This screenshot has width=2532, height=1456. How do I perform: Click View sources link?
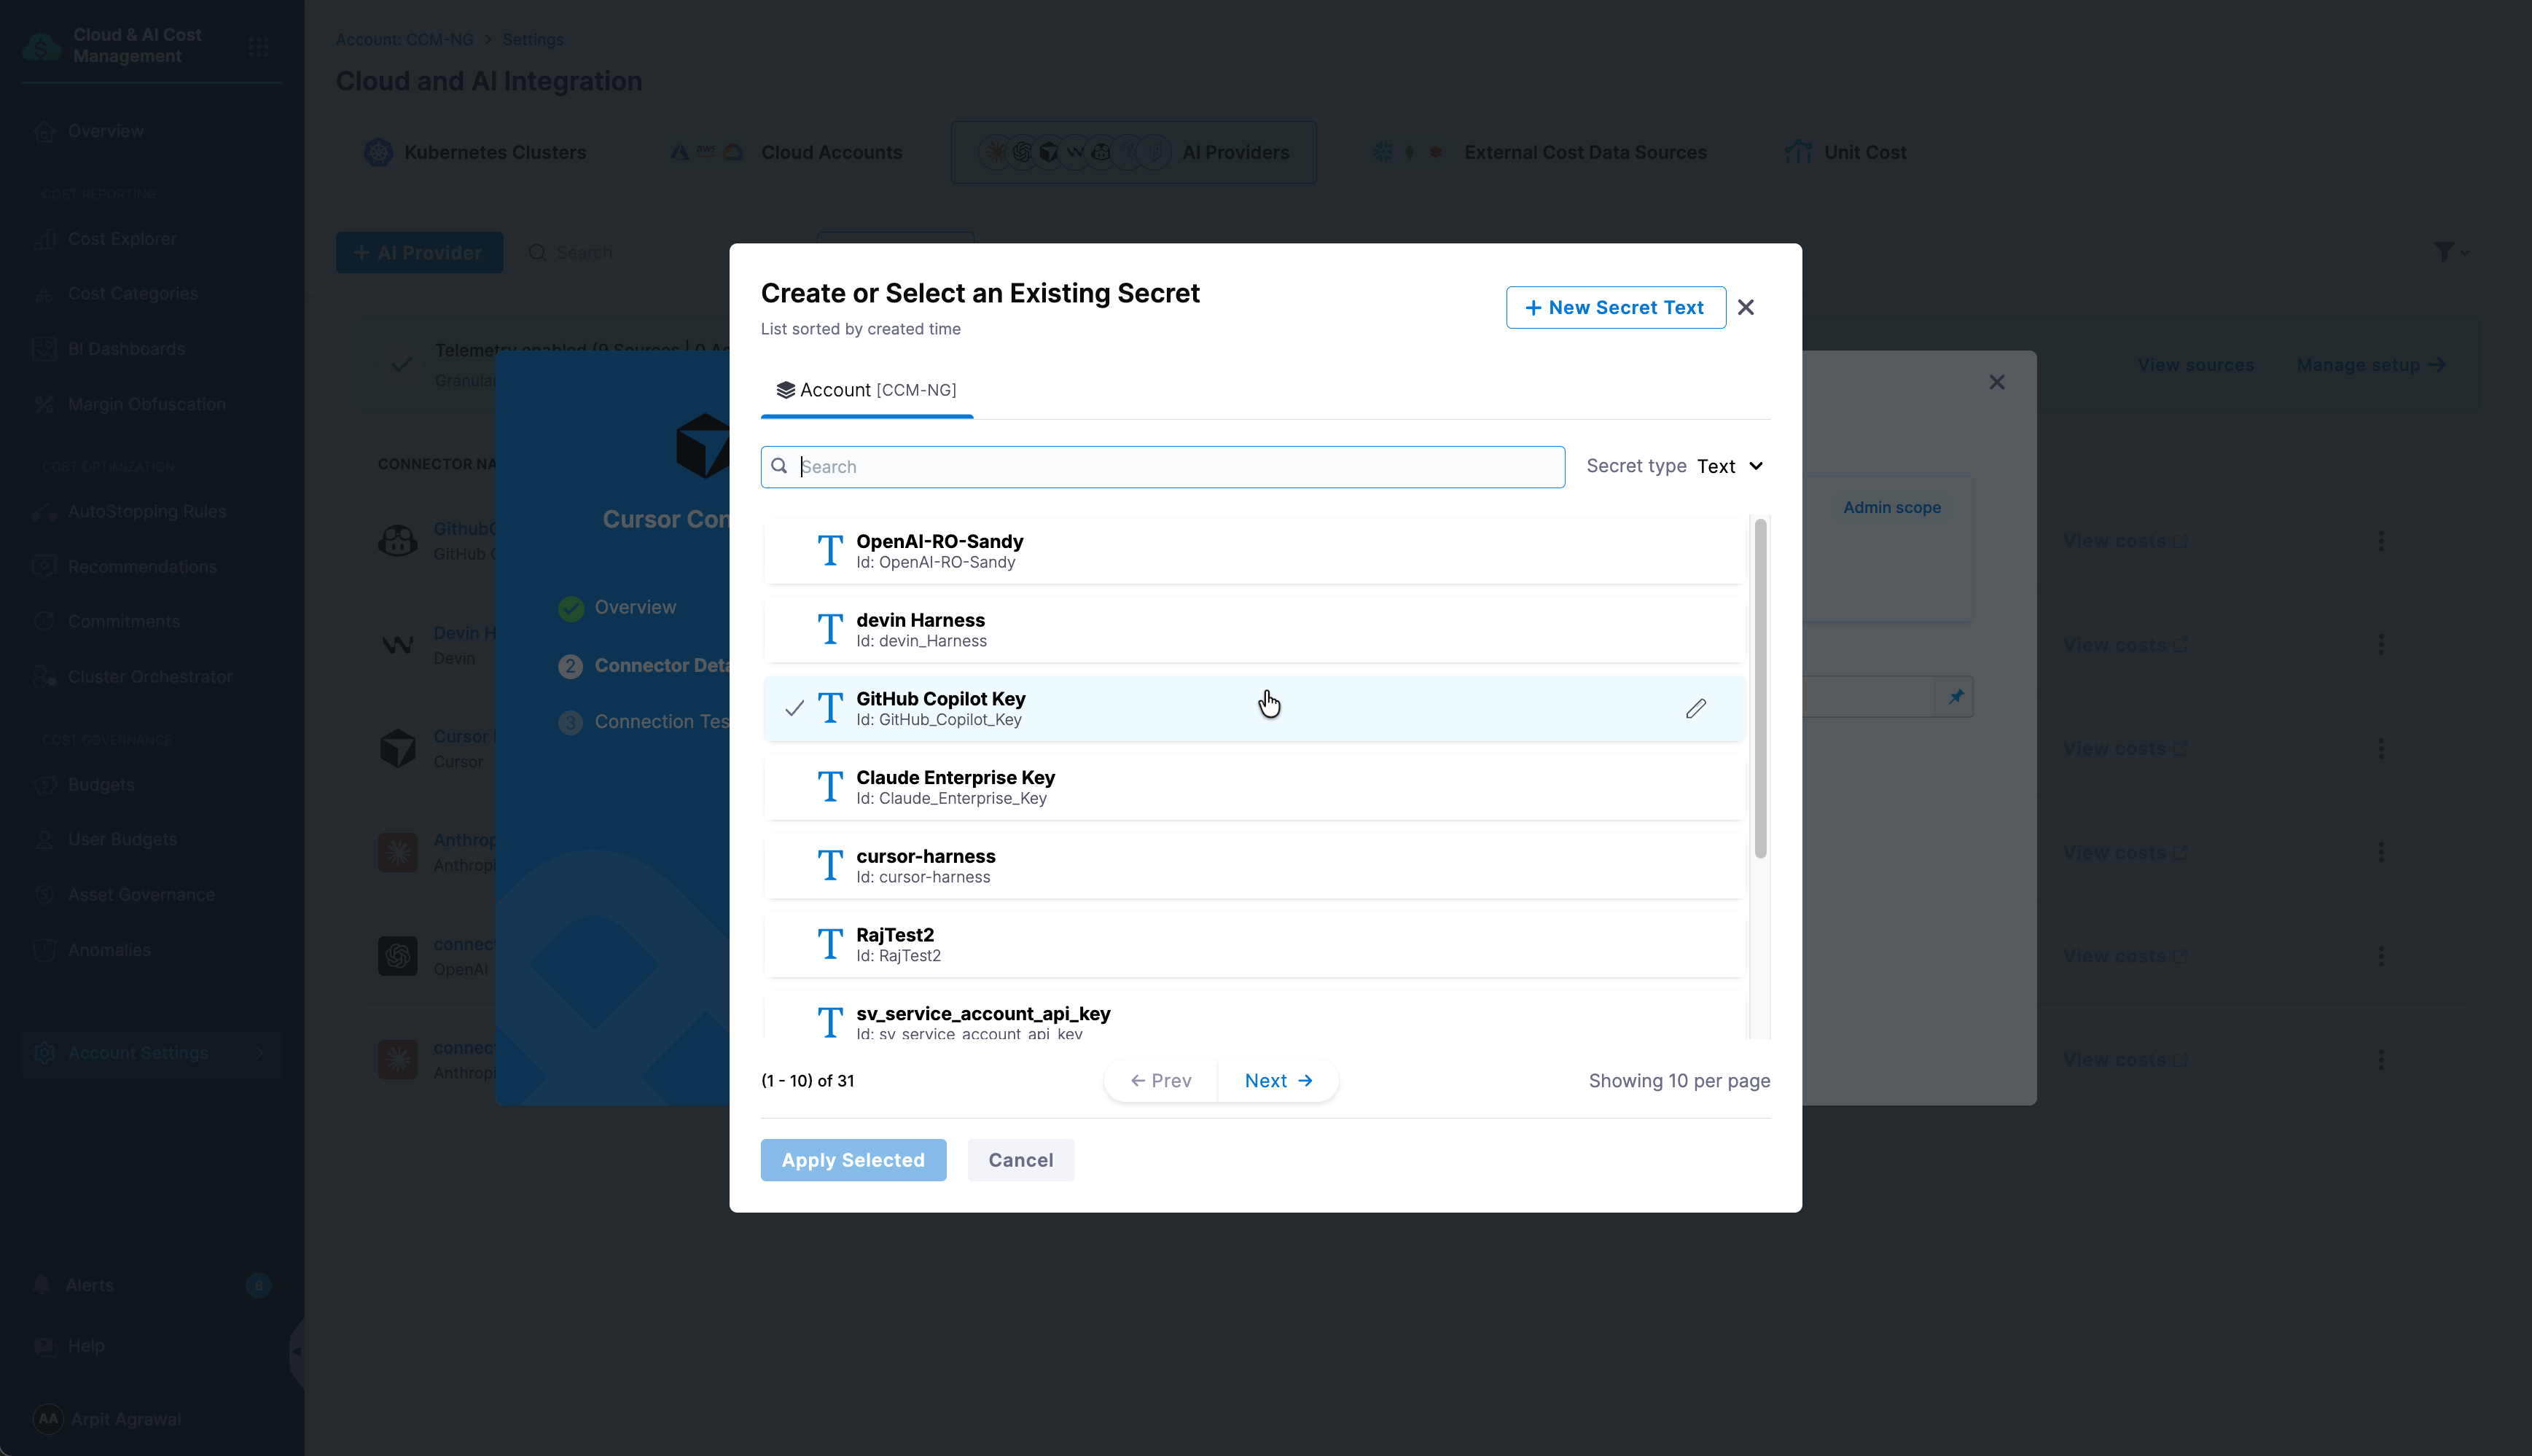[2195, 365]
